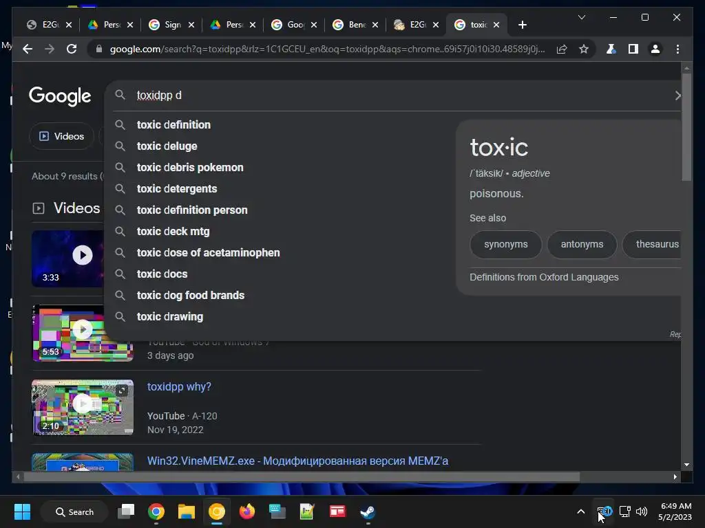Open the Chrome Labs flask icon
705x528 pixels.
coord(611,49)
